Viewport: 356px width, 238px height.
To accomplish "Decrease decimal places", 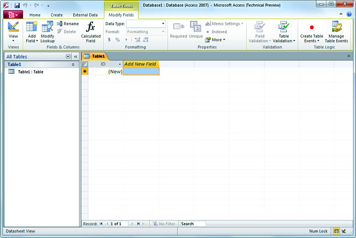I will [x=145, y=40].
